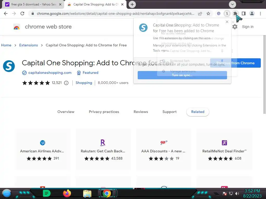Image resolution: width=266 pixels, height=199 pixels.
Task: Click the Chrome taskbar icon
Action: tap(107, 193)
